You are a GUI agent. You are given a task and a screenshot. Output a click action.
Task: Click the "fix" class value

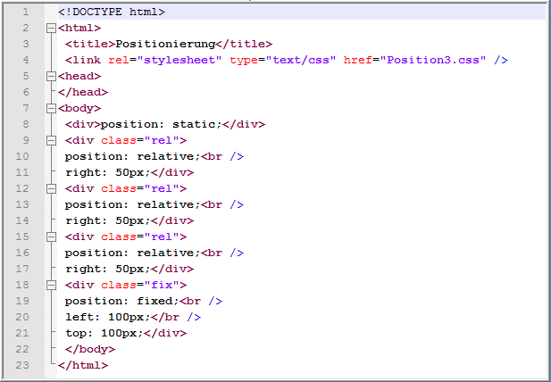(x=162, y=285)
